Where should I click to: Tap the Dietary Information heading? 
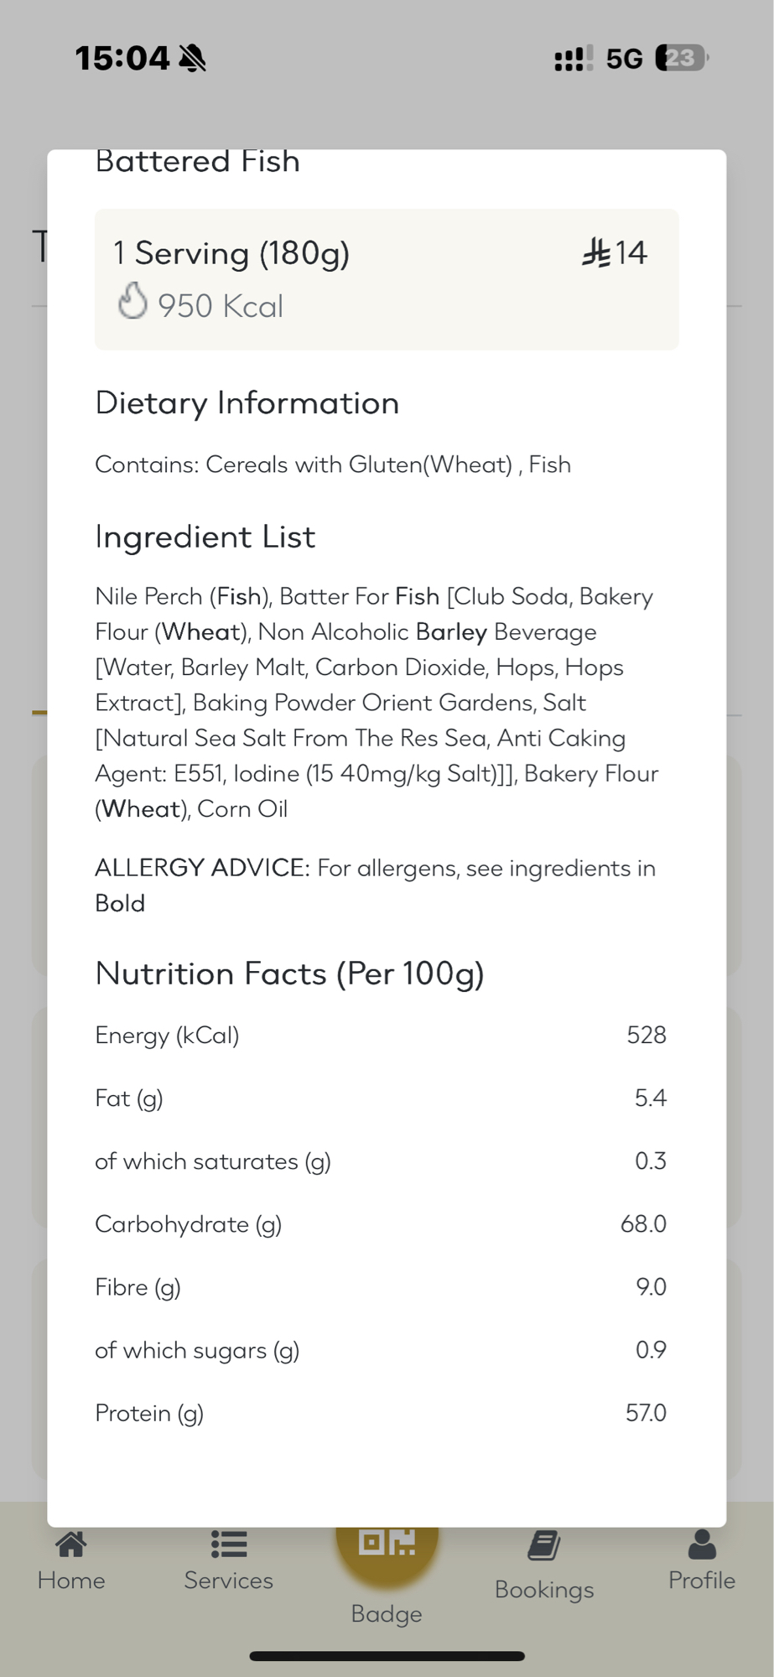pos(247,403)
